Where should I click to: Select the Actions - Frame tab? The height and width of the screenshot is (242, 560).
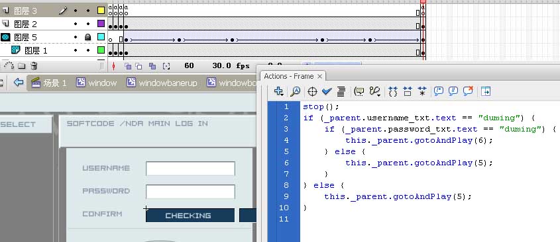(289, 76)
